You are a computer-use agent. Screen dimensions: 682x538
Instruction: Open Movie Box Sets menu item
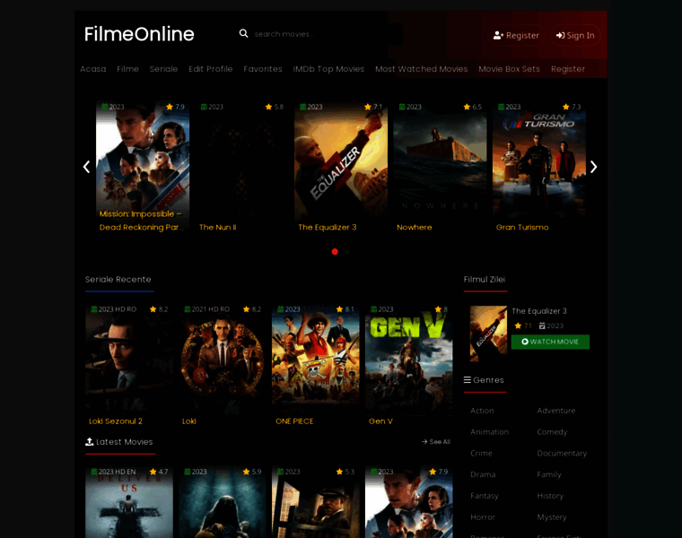(510, 69)
